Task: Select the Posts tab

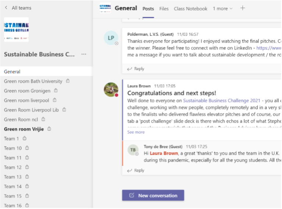Action: coord(148,8)
